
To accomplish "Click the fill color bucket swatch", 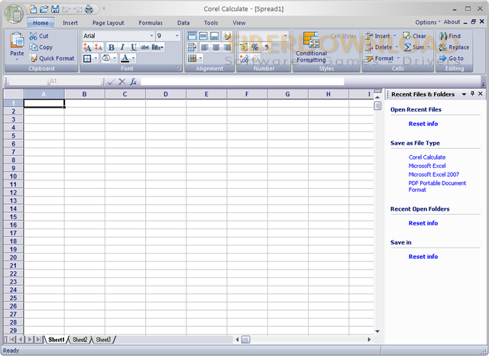I will point(106,58).
